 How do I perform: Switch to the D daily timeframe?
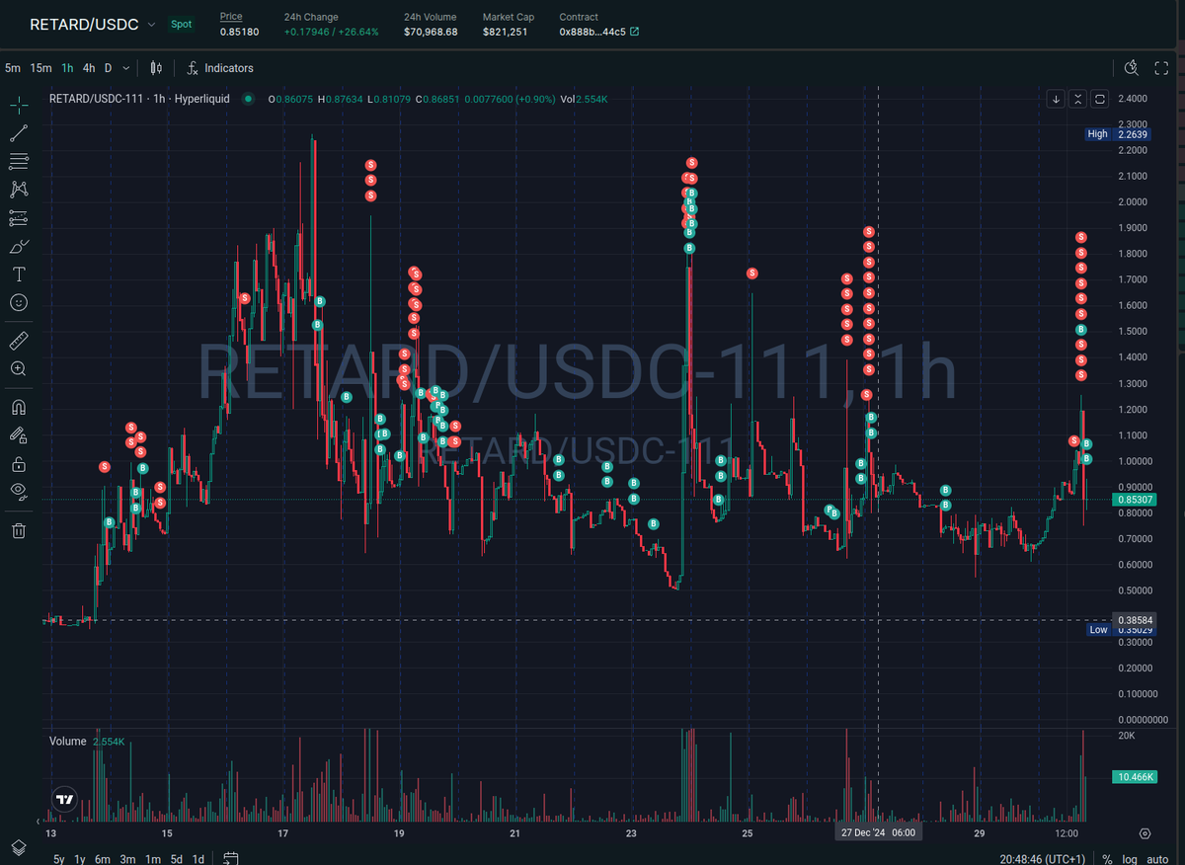[x=109, y=68]
